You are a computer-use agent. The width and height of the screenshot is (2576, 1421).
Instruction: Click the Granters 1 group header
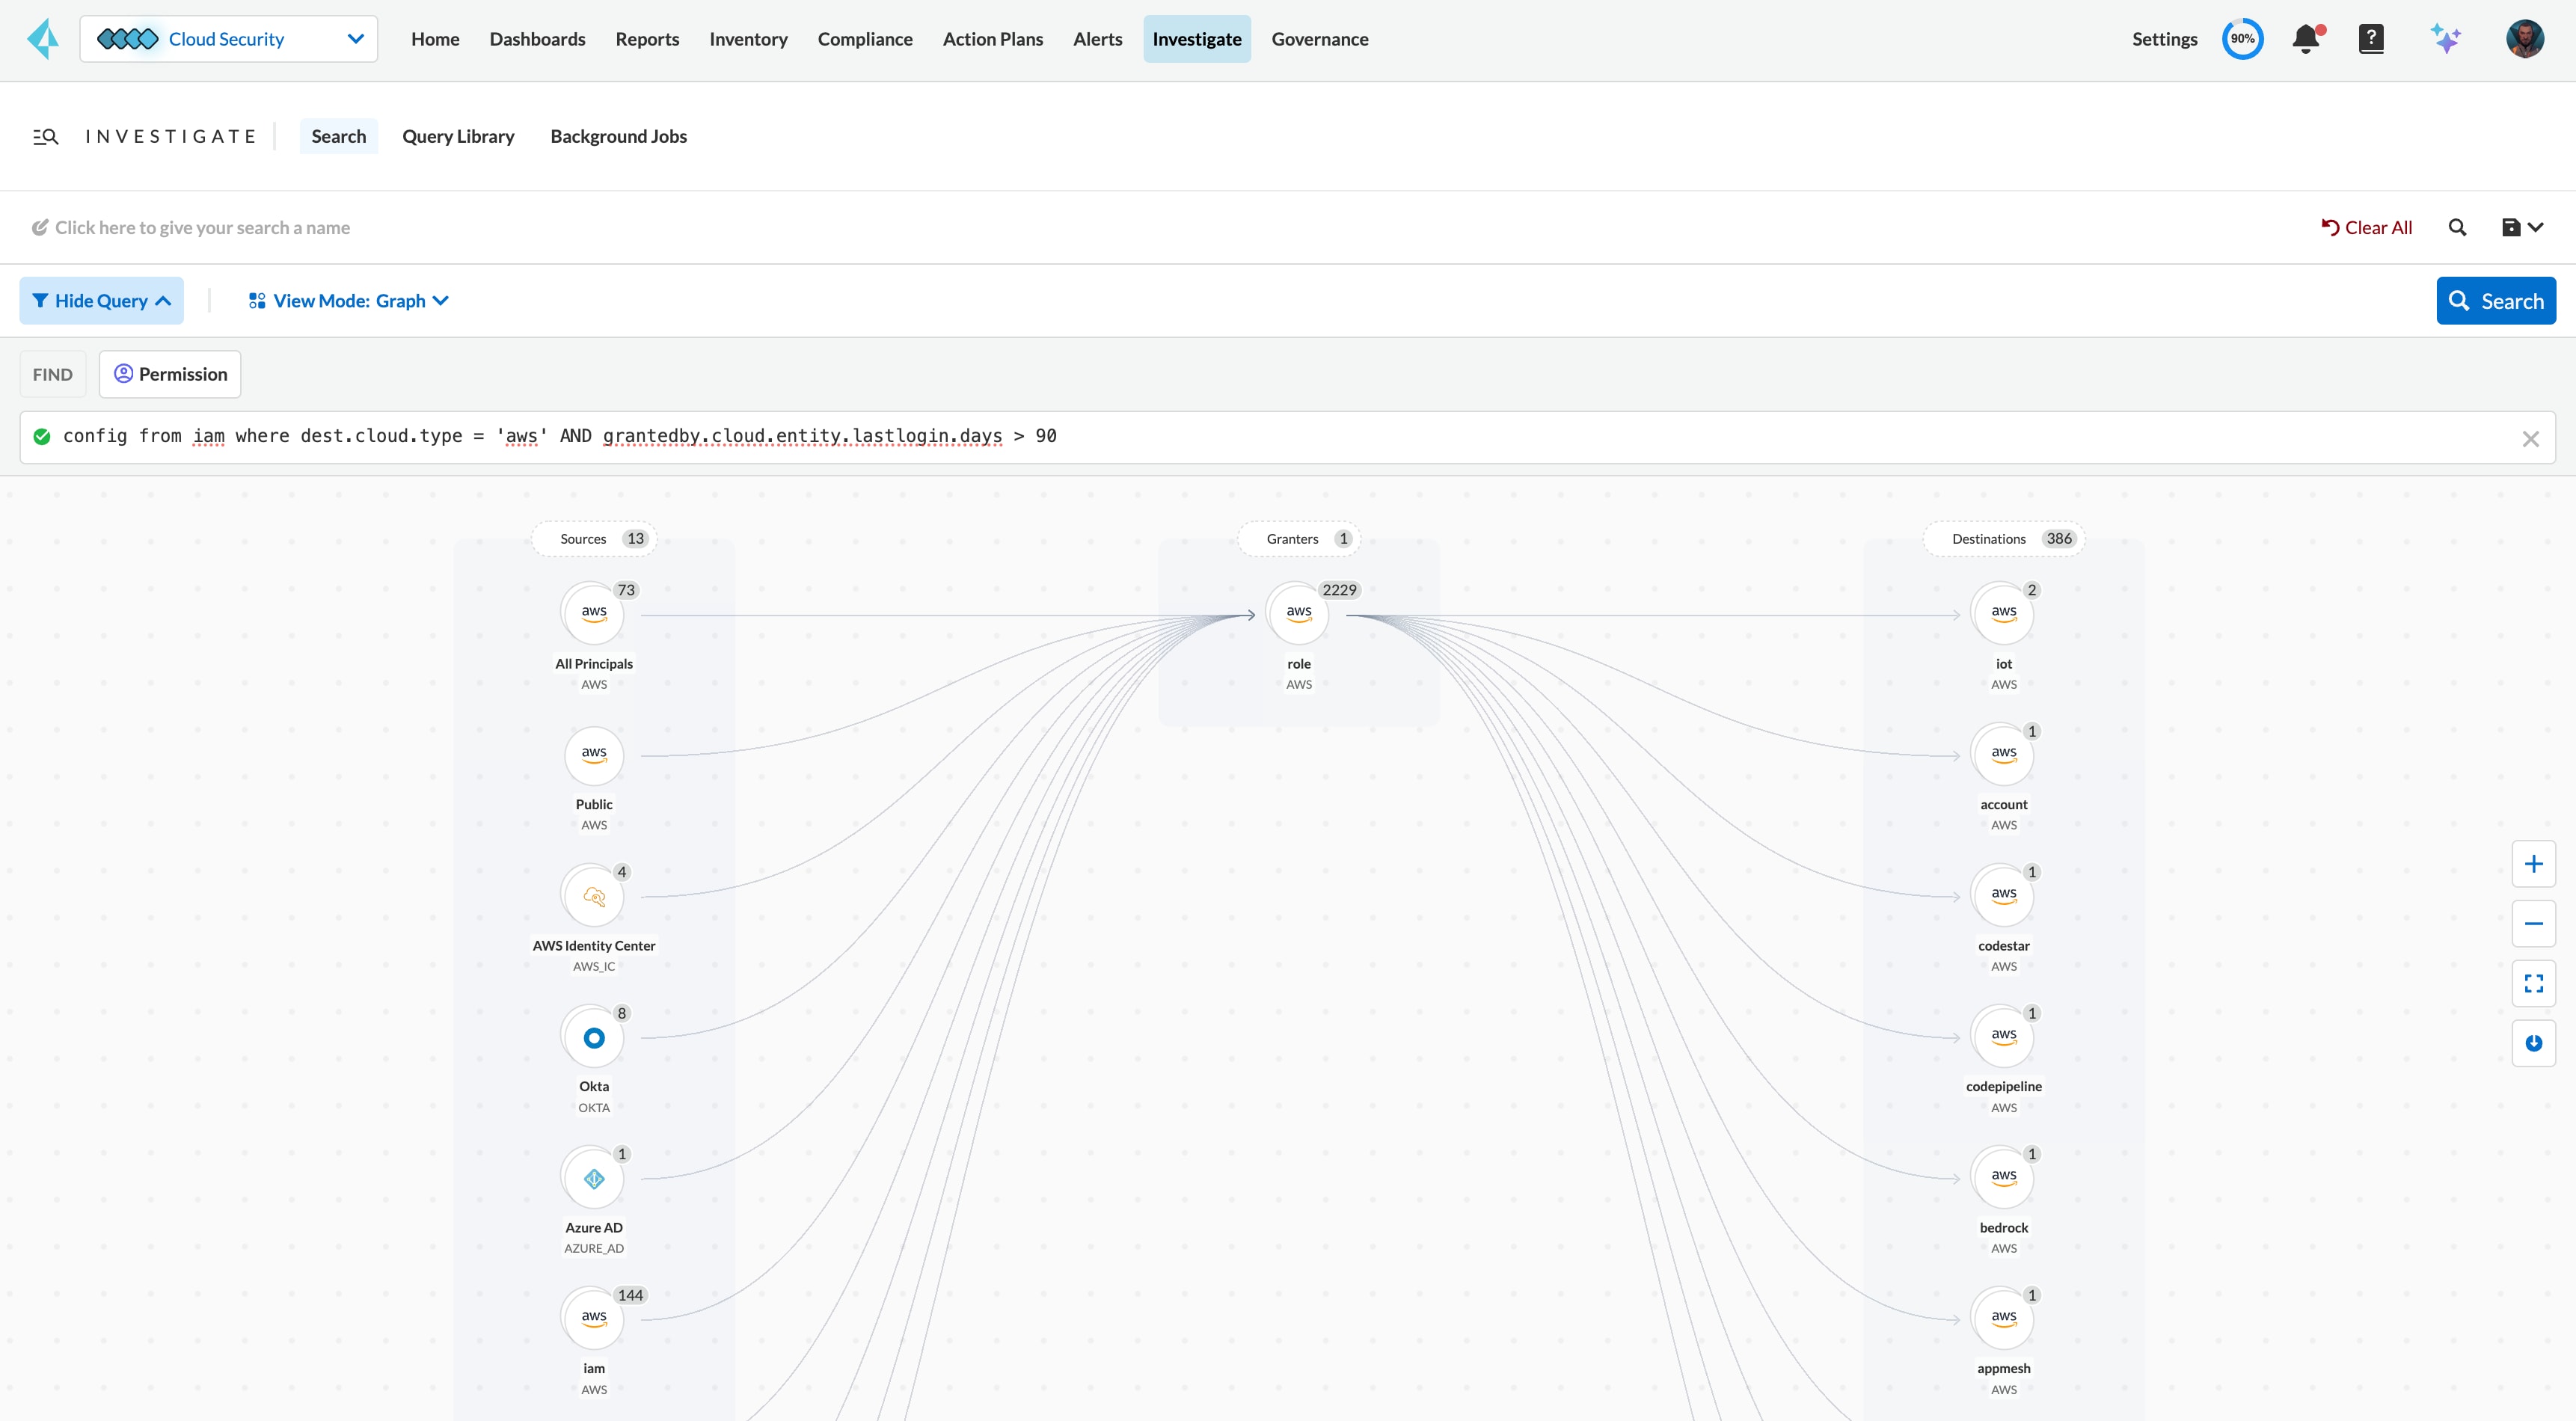tap(1298, 539)
